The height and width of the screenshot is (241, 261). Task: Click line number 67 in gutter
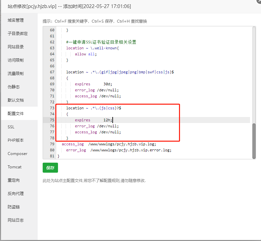[52, 72]
